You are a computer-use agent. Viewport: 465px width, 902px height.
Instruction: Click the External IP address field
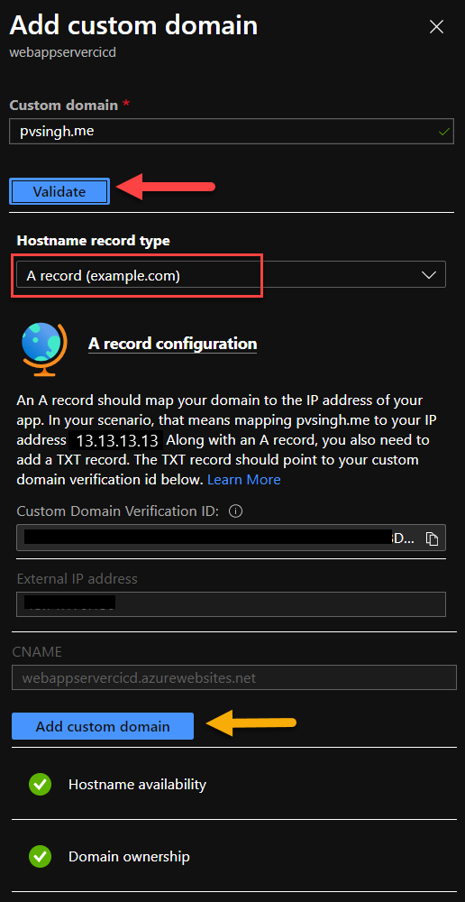pyautogui.click(x=231, y=604)
